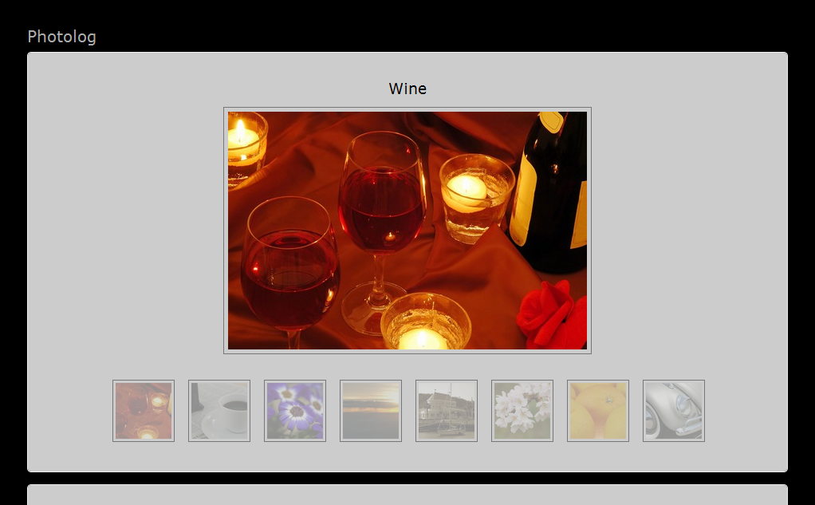Select the harbor sailboat thumbnail
The height and width of the screenshot is (505, 815).
pyautogui.click(x=447, y=411)
